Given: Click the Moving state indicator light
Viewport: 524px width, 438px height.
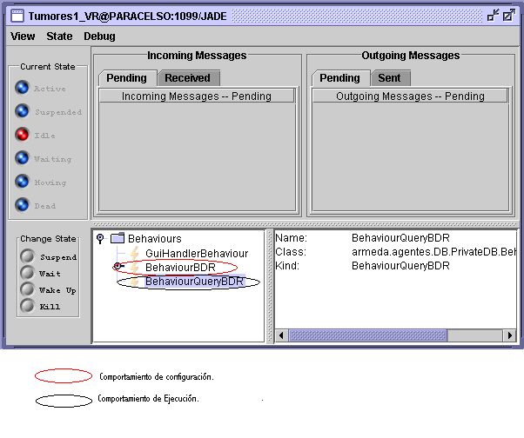Looking at the screenshot, I should point(23,182).
